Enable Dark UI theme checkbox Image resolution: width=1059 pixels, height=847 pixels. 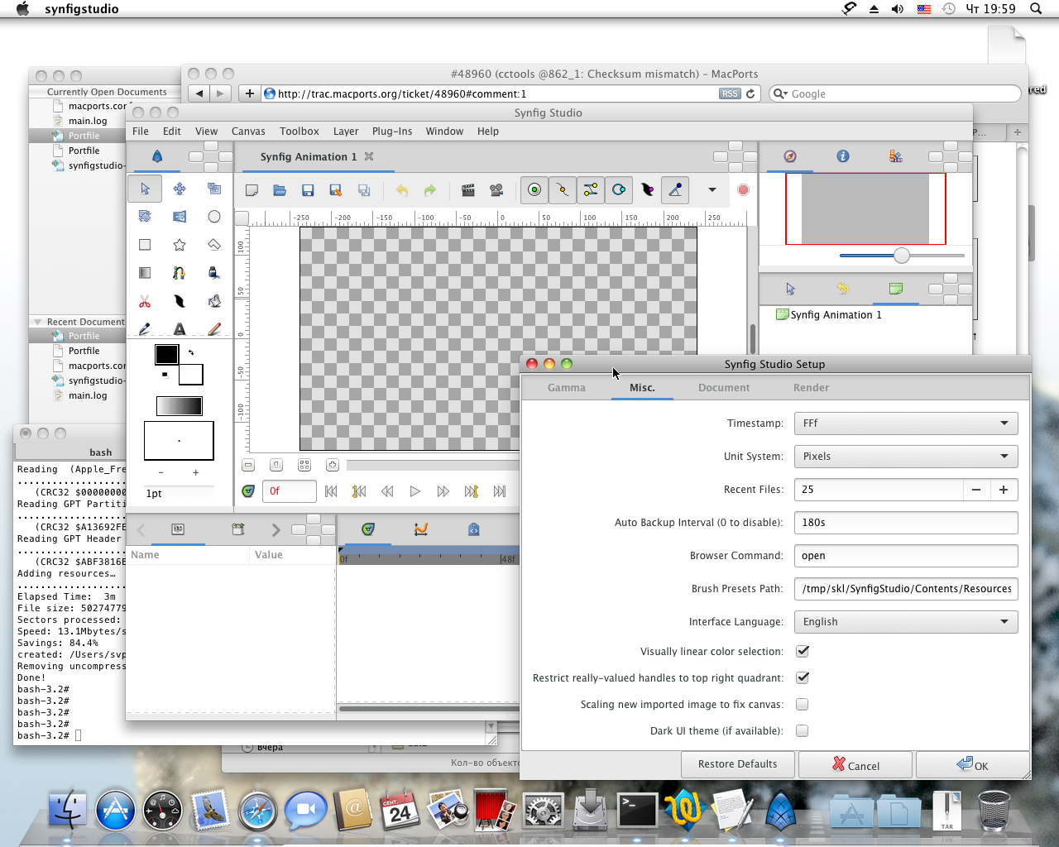(803, 731)
